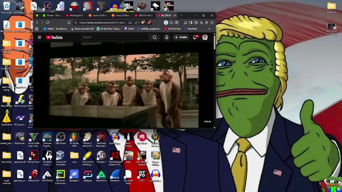The height and width of the screenshot is (192, 342).
Task: Switch to (59) Hire the... tab
Action: click(x=144, y=15)
